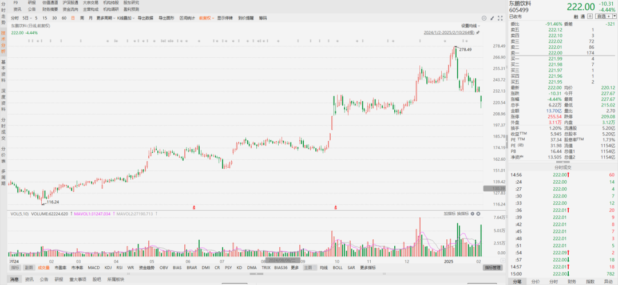618x285 pixels.
Task: Click 到价提醒 price alert button
Action: tap(246, 18)
